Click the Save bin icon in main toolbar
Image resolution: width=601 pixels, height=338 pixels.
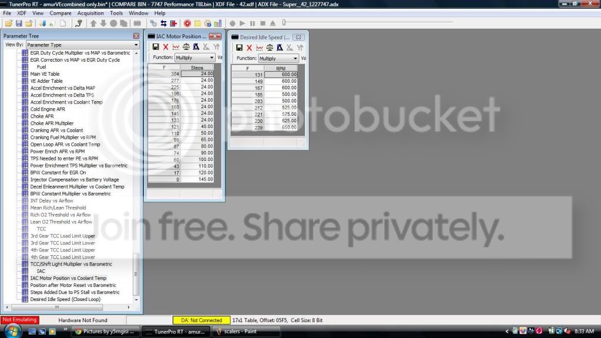(19, 24)
